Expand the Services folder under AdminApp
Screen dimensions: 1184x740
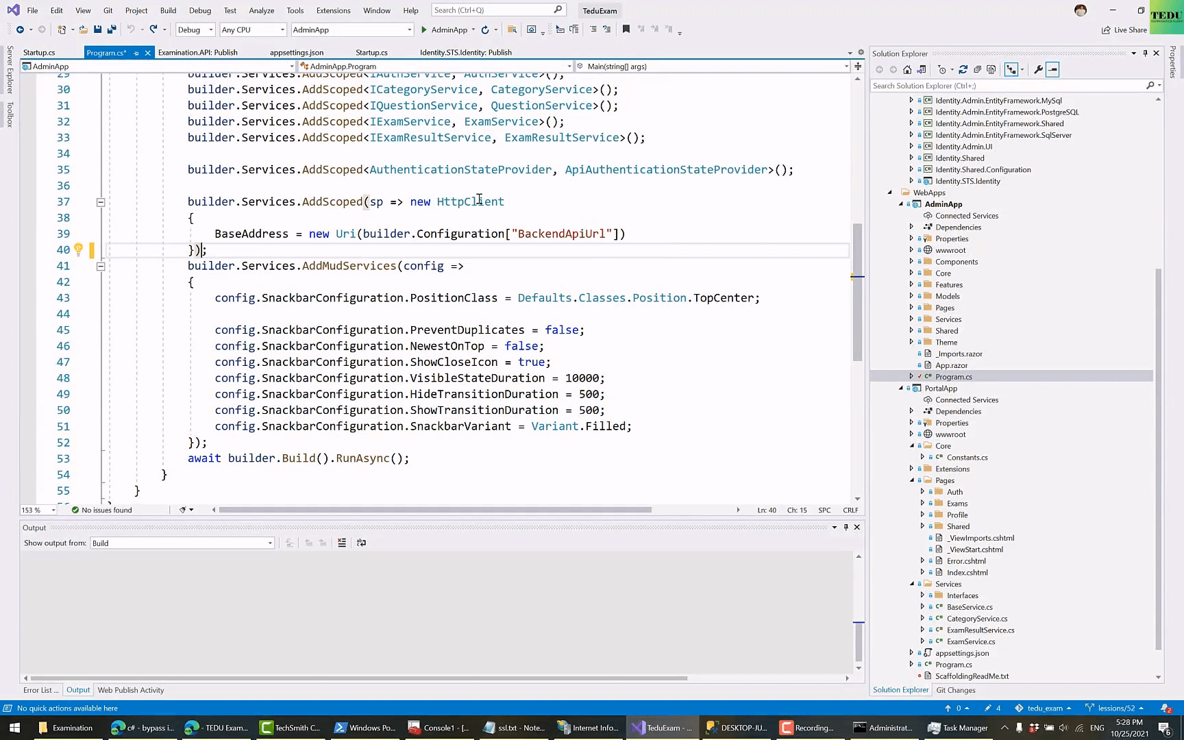pyautogui.click(x=911, y=319)
